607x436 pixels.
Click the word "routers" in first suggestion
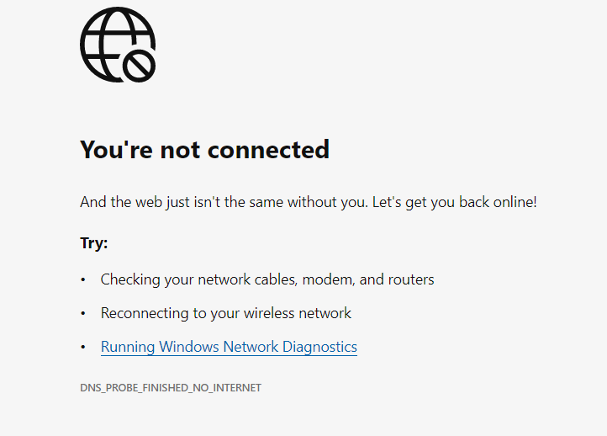(412, 279)
